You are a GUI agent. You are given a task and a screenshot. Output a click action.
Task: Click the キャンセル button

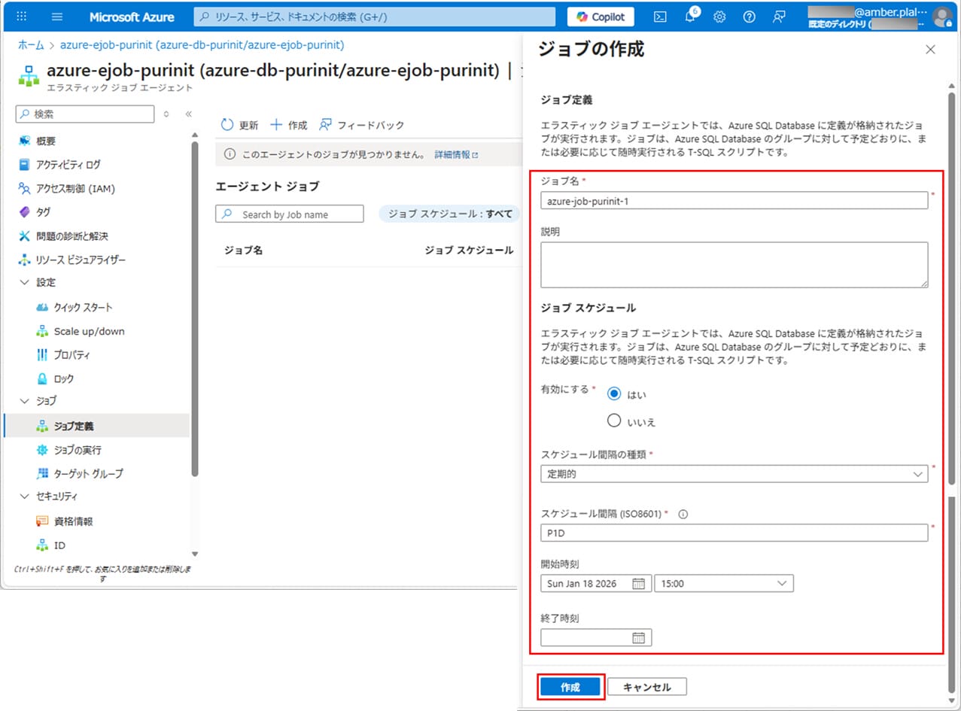coord(646,687)
